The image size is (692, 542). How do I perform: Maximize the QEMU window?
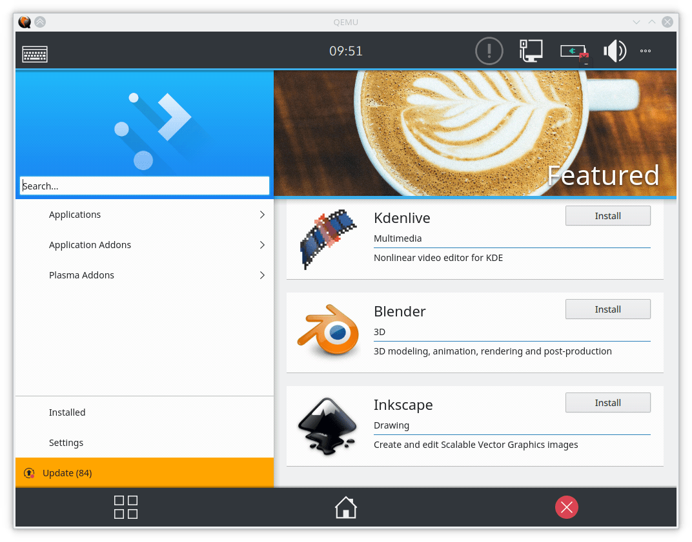pos(652,22)
